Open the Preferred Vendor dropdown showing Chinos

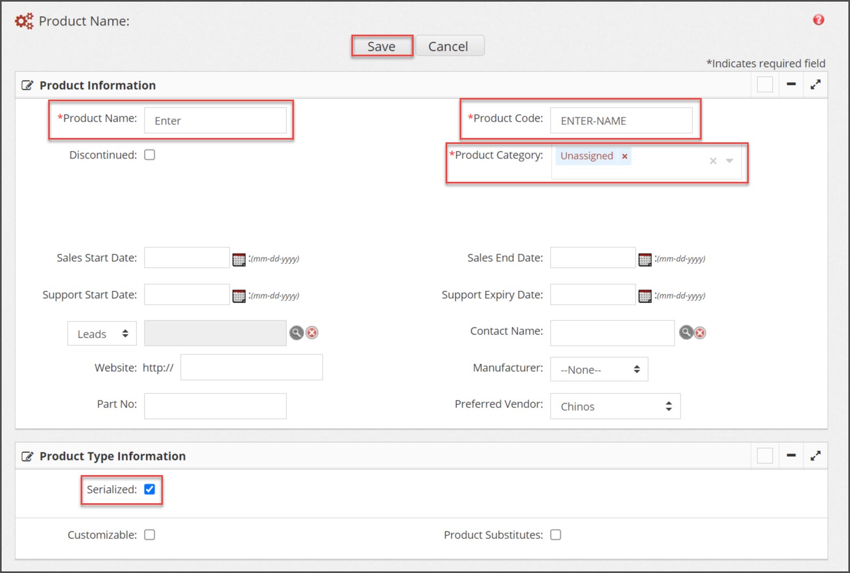pos(615,406)
